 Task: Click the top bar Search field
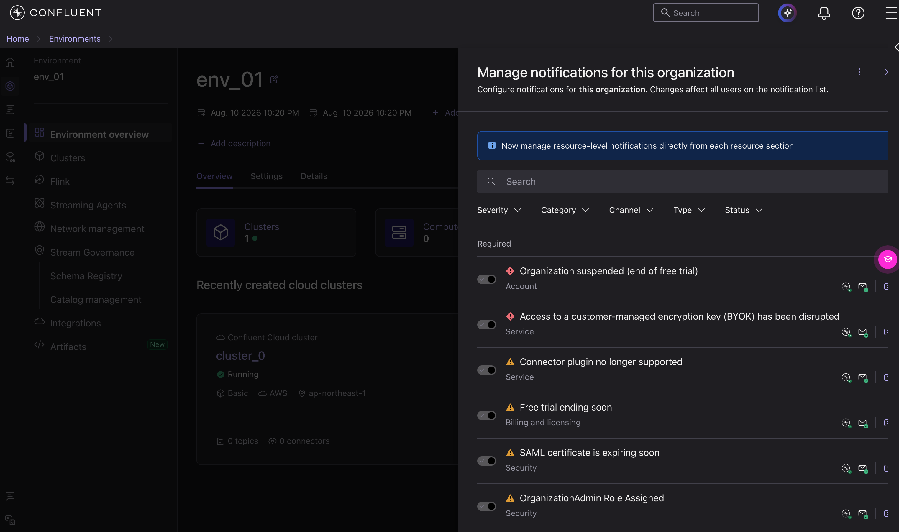[x=706, y=13]
